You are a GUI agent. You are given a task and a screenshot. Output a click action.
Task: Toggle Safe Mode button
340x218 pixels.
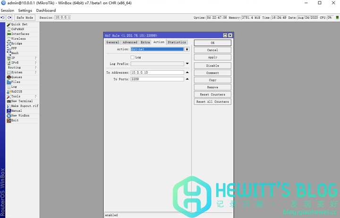[25, 17]
